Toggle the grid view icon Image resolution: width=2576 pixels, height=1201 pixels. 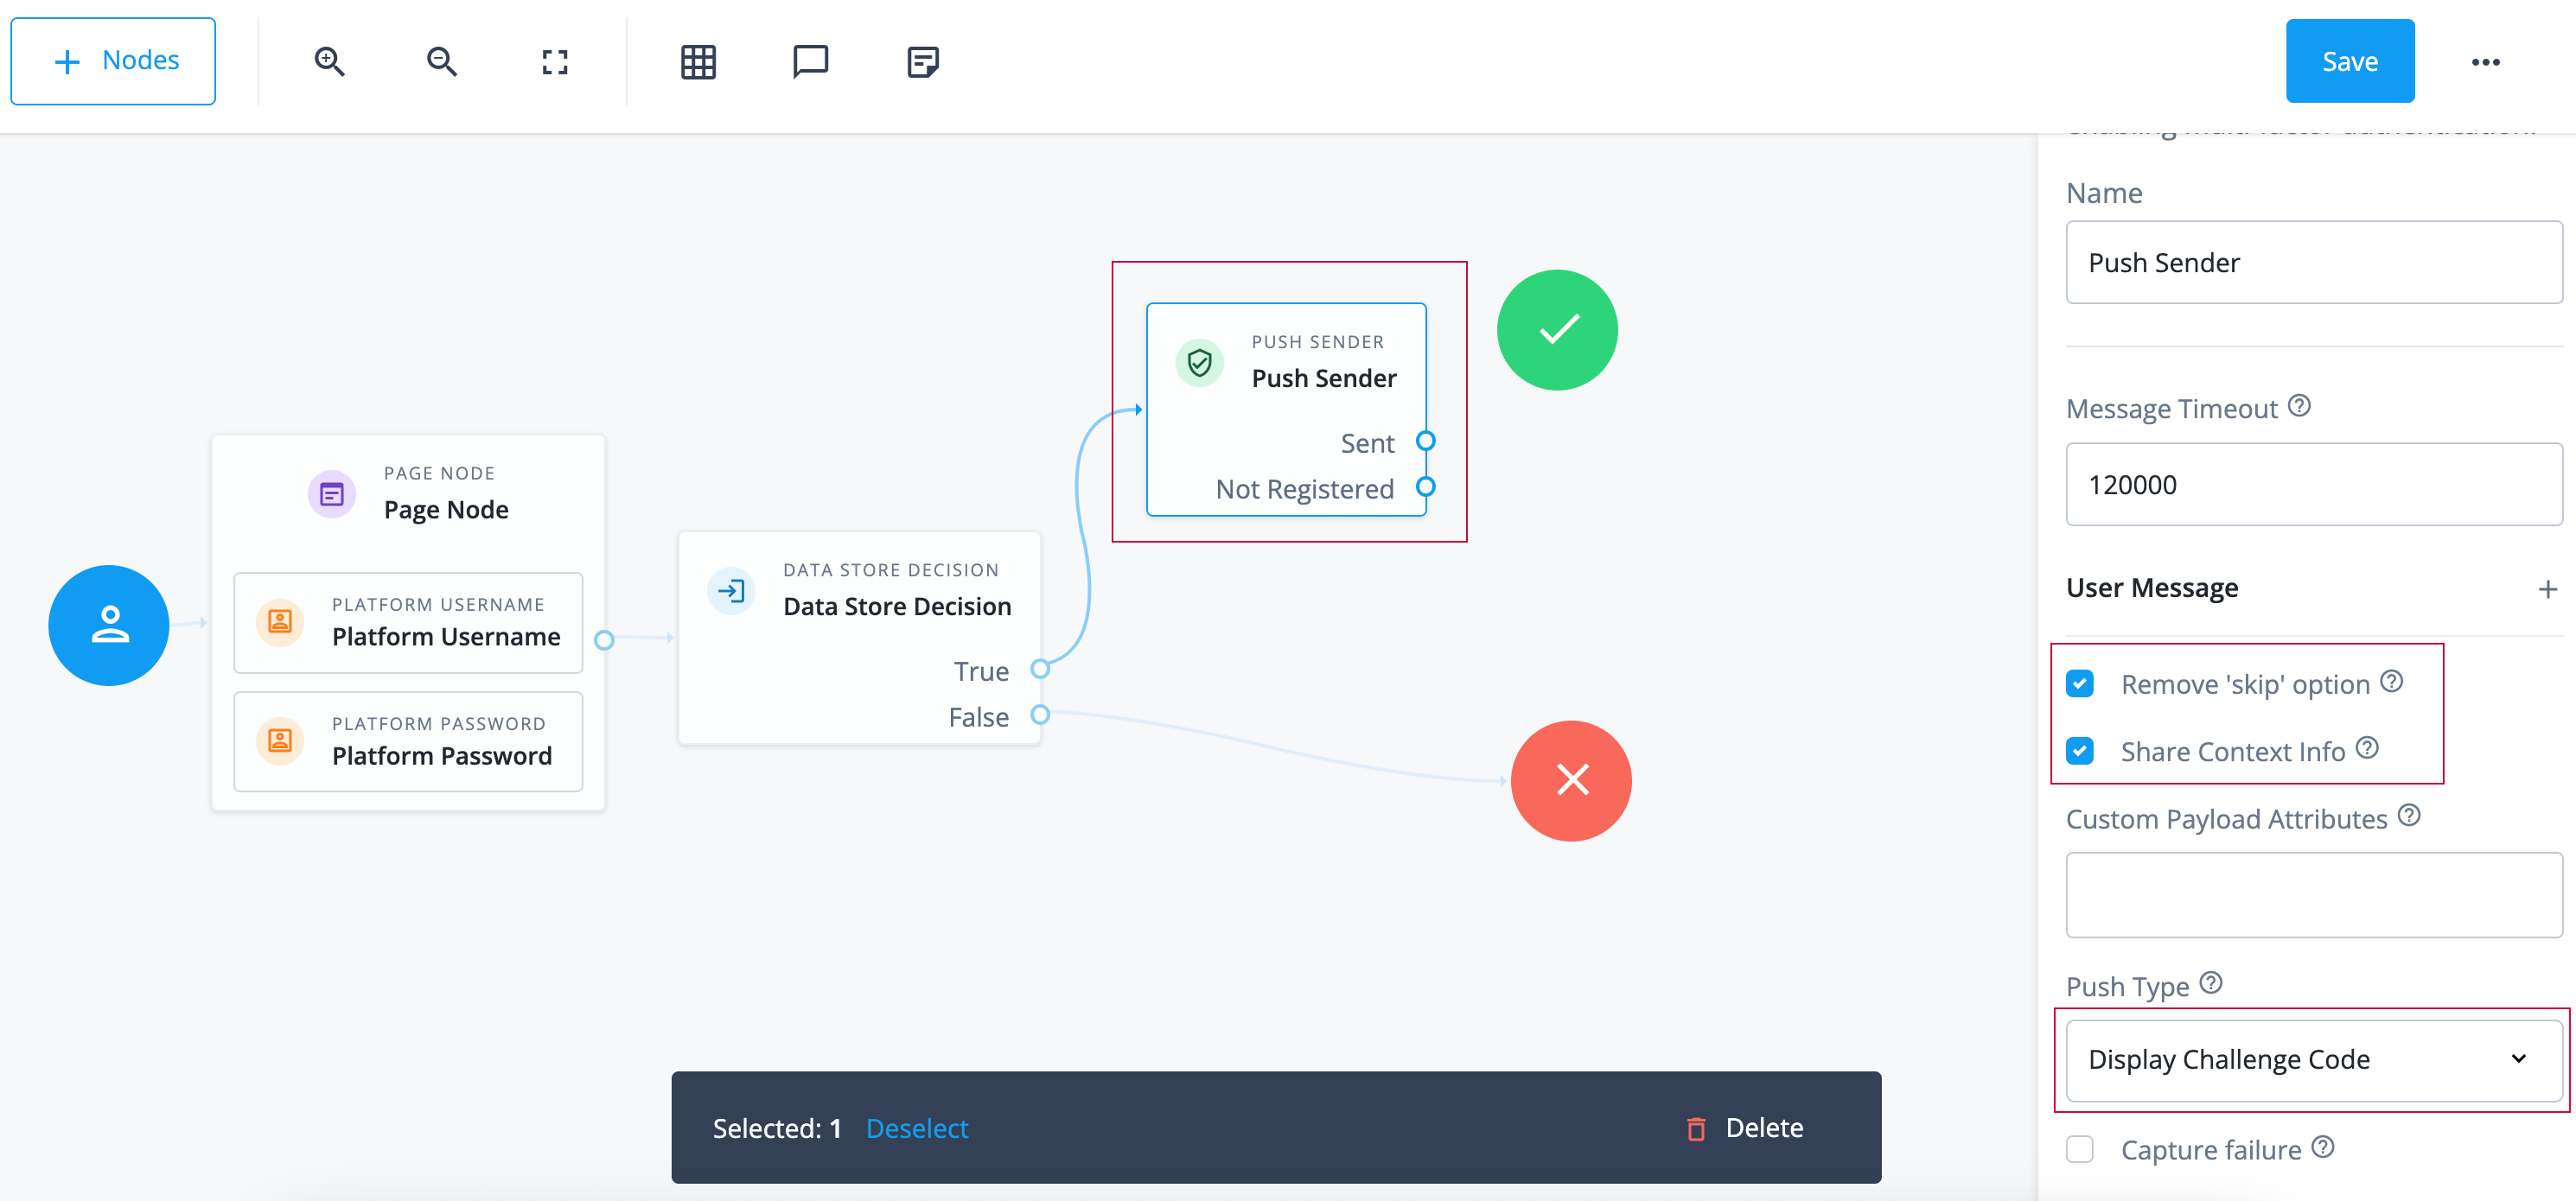698,61
